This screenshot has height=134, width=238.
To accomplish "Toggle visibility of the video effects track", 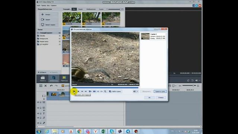I will coord(38,102).
